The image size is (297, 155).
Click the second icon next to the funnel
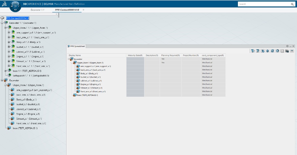(258, 51)
